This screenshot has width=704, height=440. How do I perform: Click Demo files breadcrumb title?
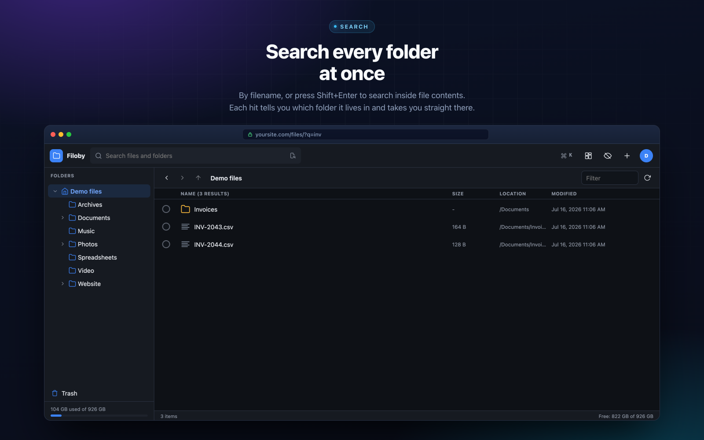click(x=226, y=178)
